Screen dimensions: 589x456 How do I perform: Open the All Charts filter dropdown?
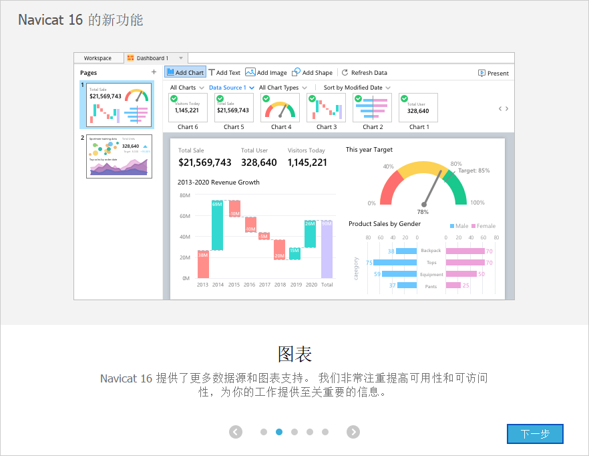187,88
